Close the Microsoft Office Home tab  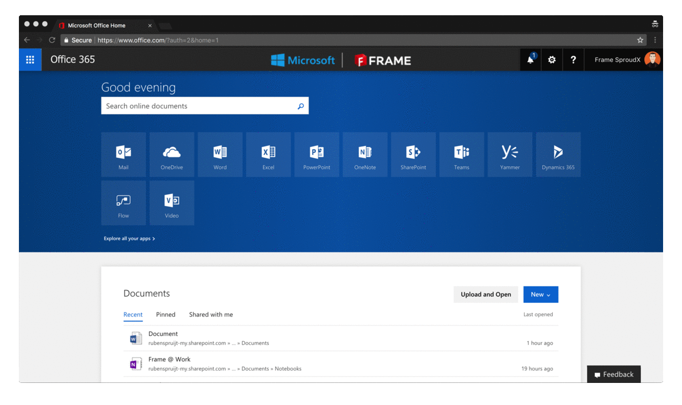pos(150,25)
